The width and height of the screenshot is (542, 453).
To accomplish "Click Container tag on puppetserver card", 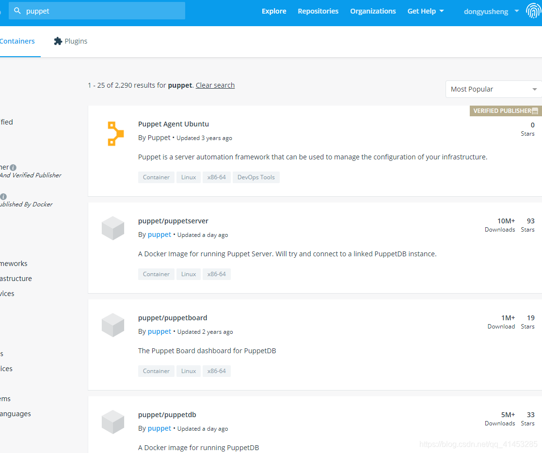I will [x=156, y=274].
